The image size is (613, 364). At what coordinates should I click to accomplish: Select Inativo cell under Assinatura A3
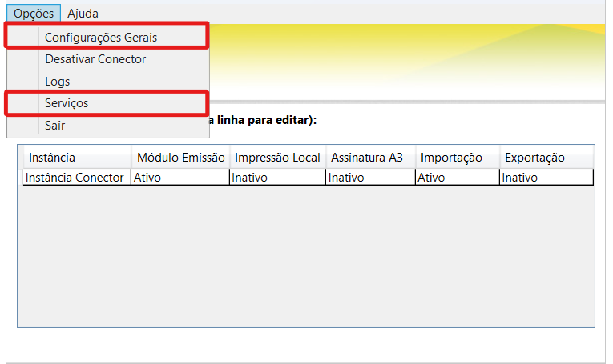point(369,178)
